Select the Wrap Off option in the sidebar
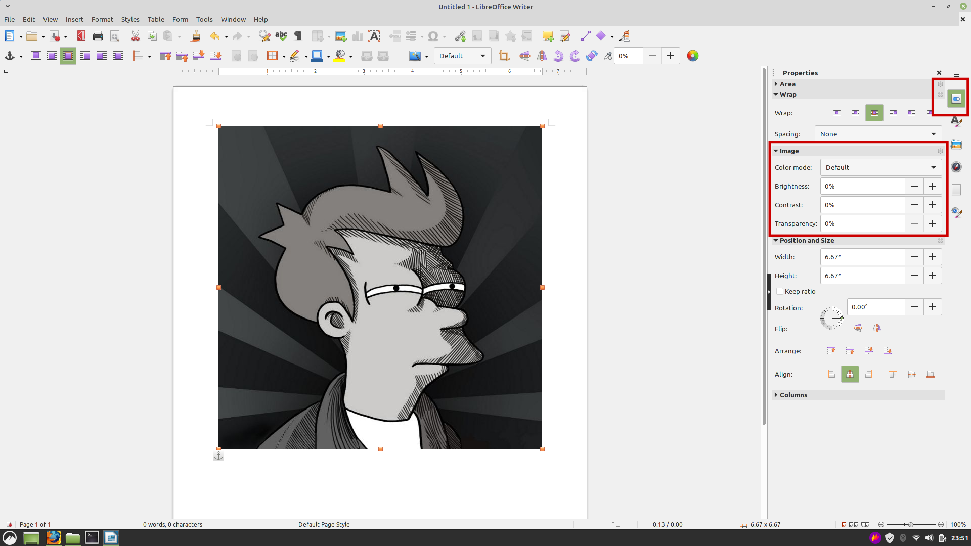This screenshot has width=971, height=546. (837, 113)
